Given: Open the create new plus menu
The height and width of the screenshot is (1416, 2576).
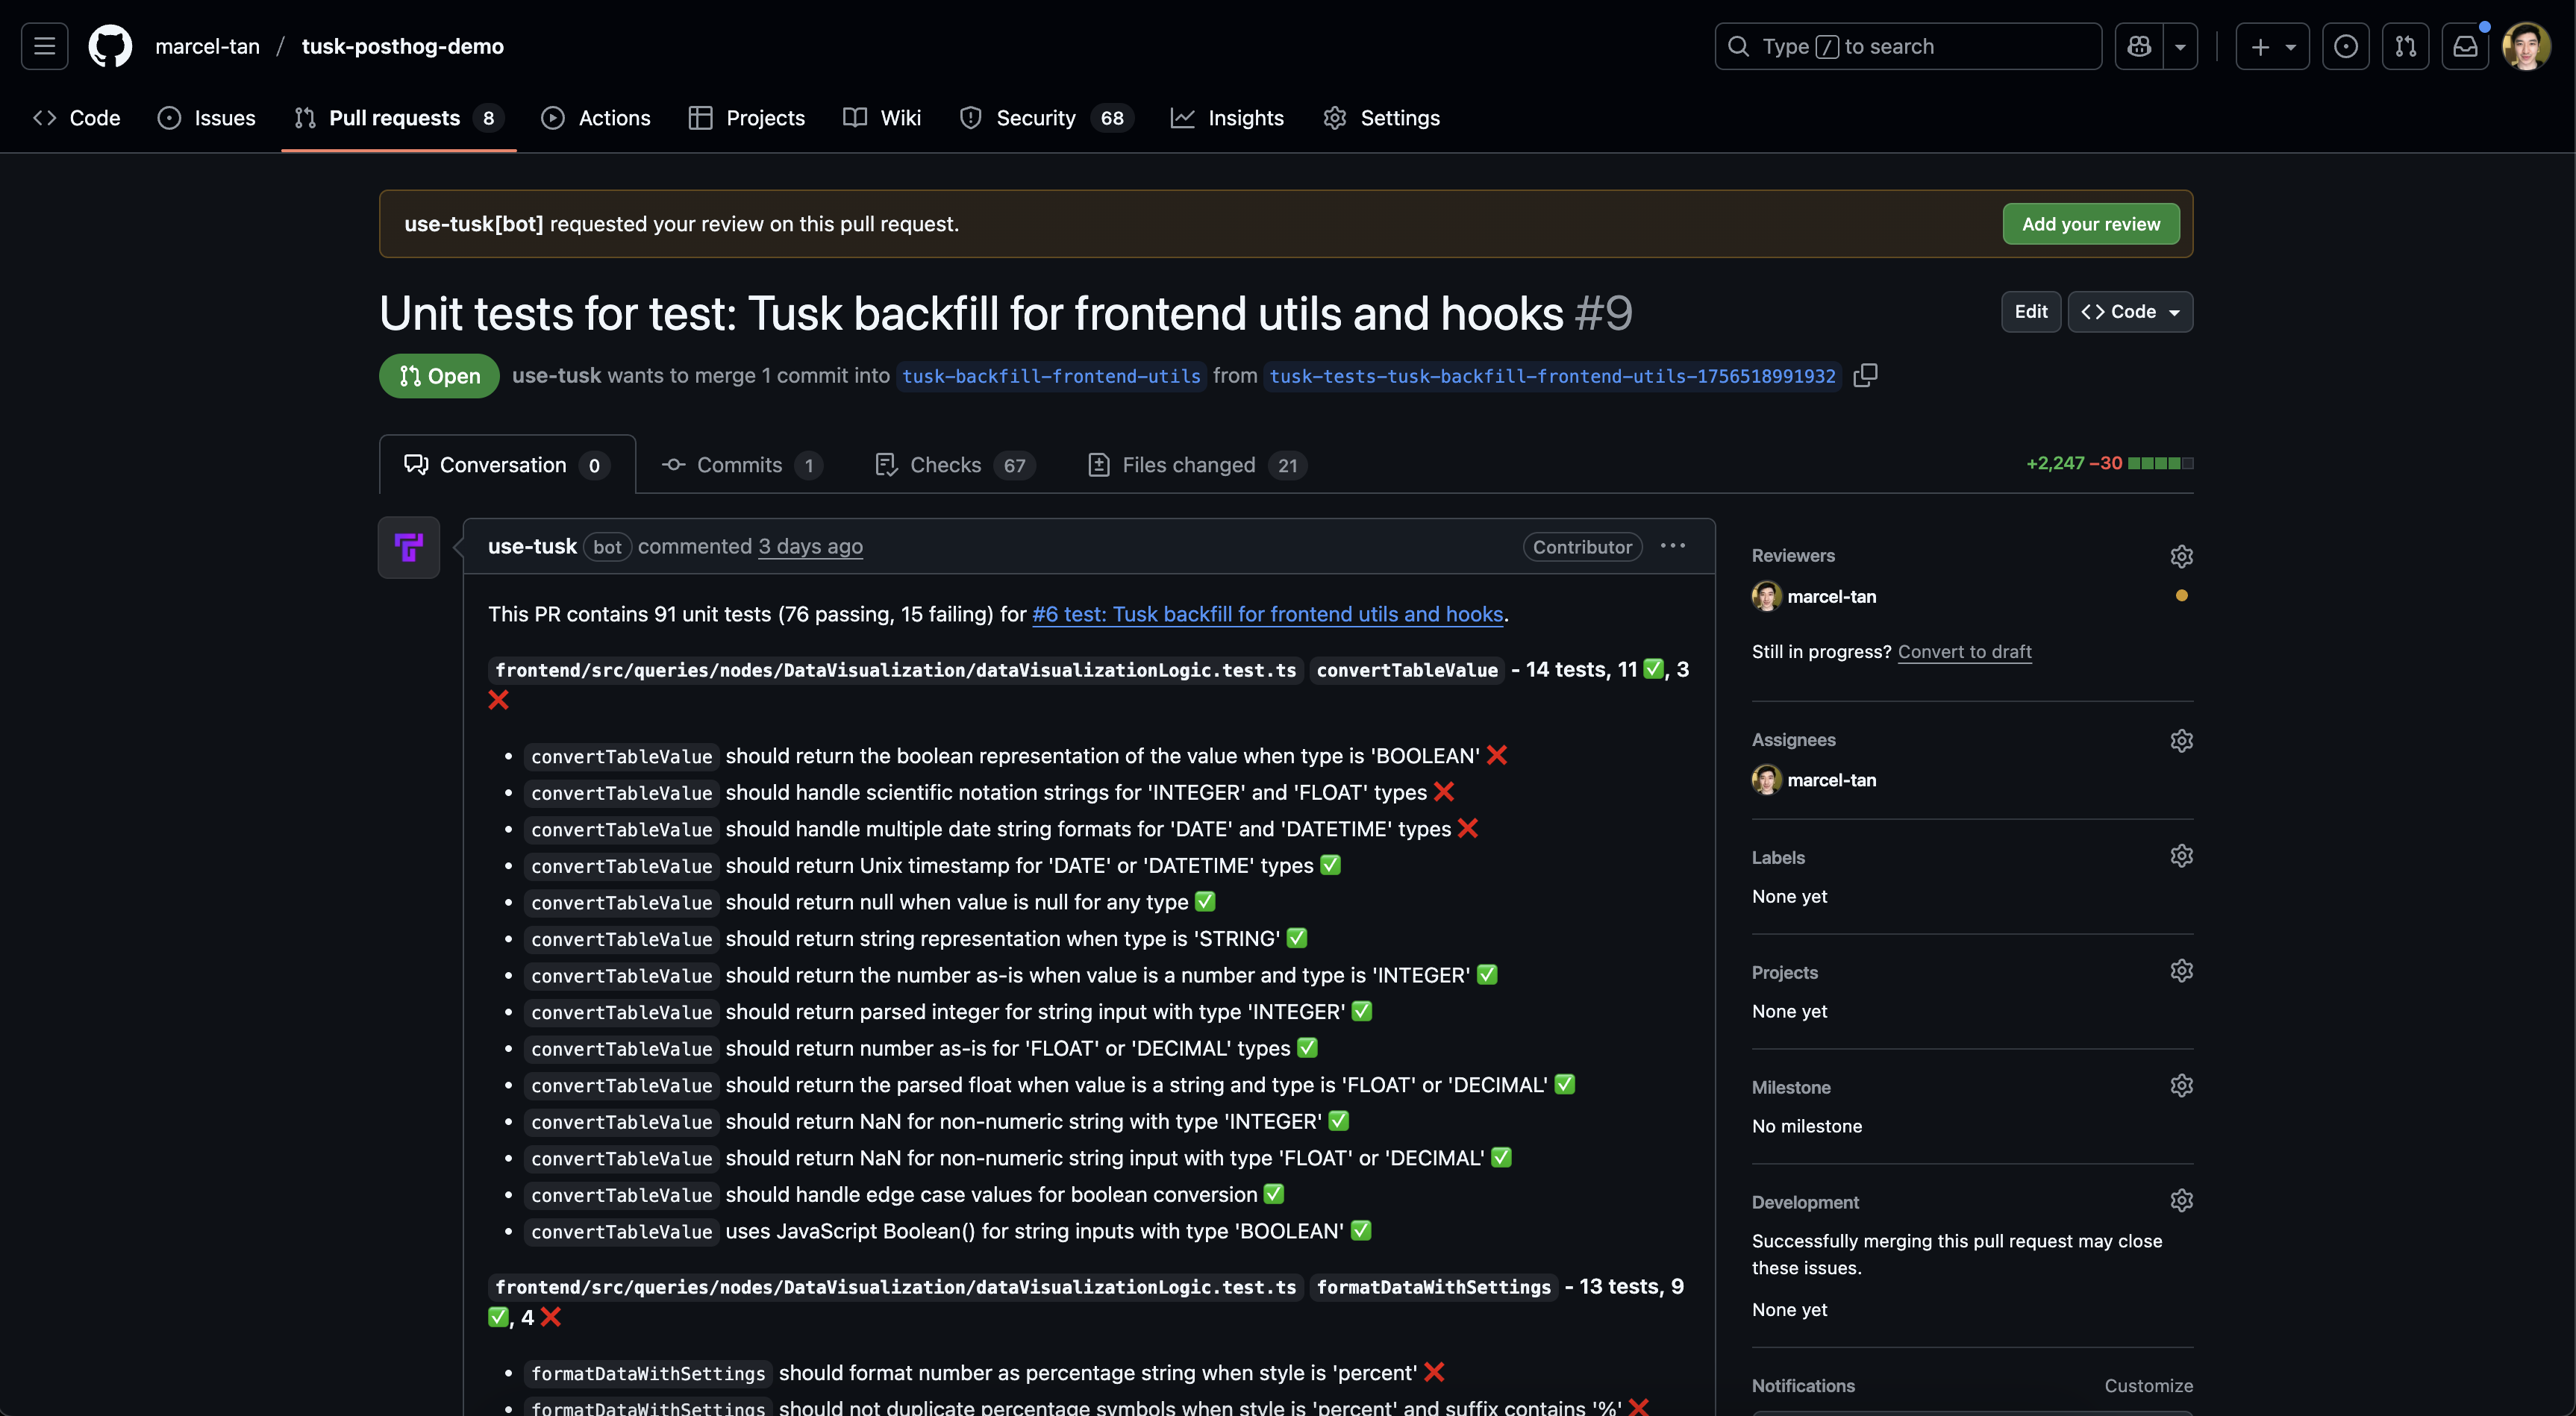Looking at the screenshot, I should tap(2272, 46).
